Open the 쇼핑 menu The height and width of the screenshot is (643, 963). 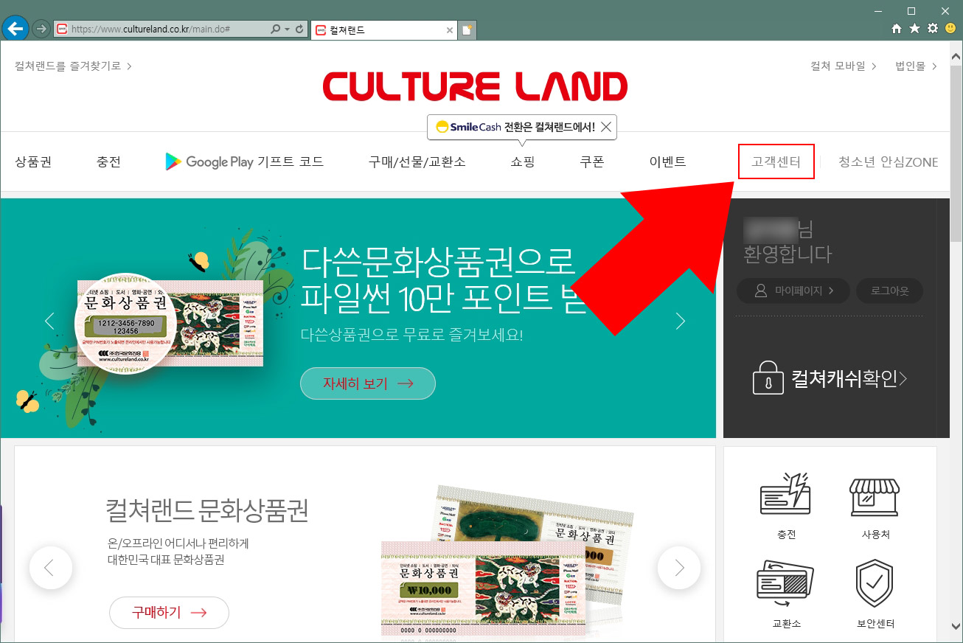tap(523, 162)
